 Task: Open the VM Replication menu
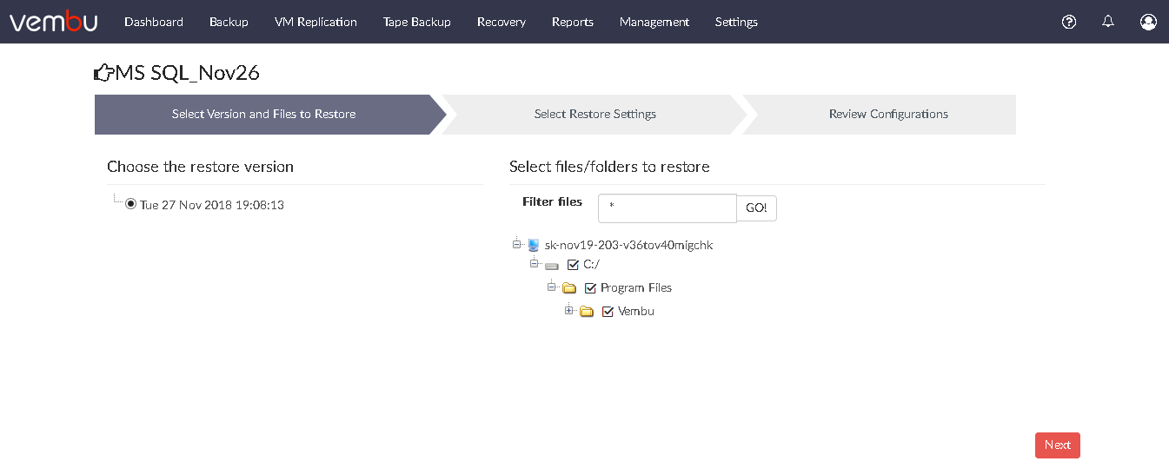pyautogui.click(x=315, y=22)
